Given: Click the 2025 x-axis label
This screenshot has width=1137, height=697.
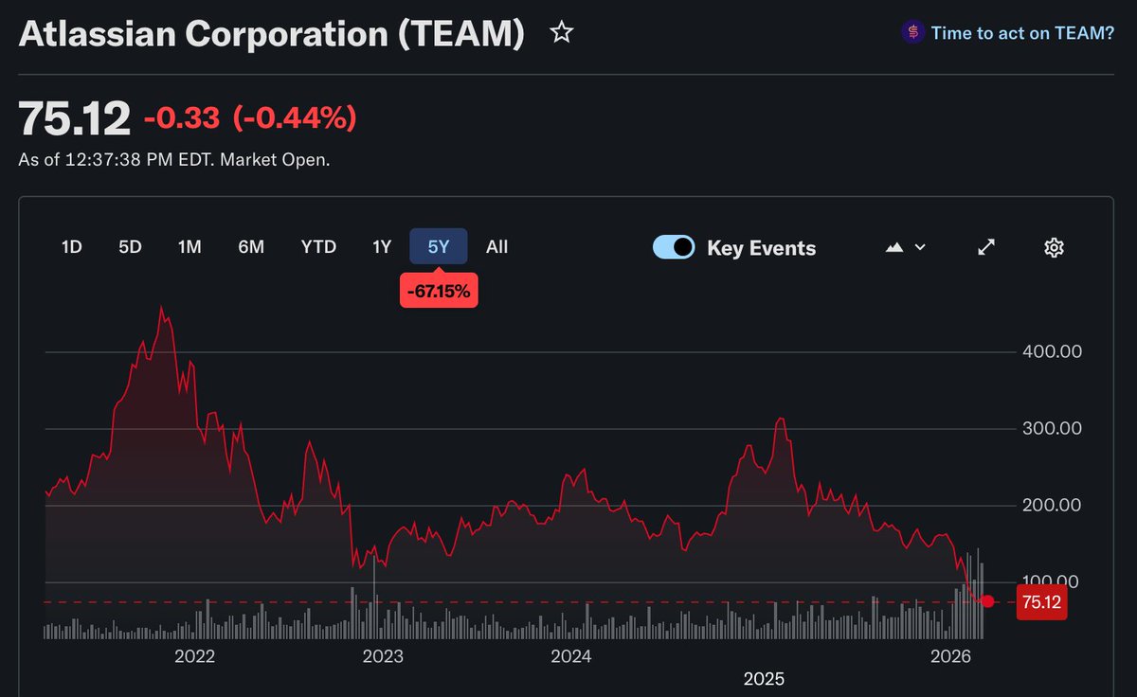Looking at the screenshot, I should tap(764, 679).
